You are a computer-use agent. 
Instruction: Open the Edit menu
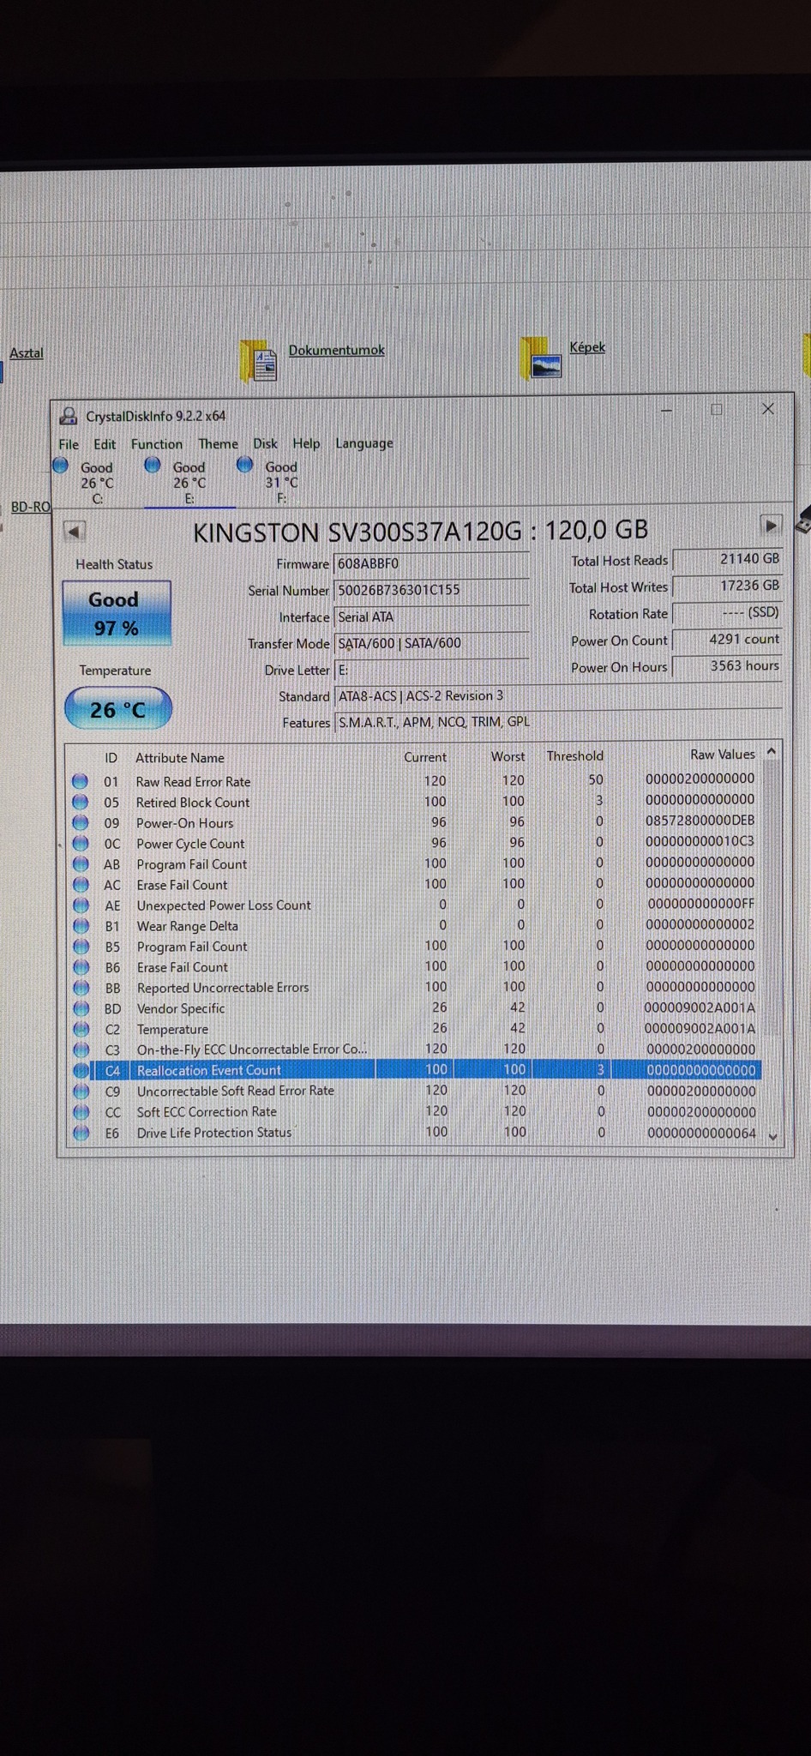[x=105, y=444]
